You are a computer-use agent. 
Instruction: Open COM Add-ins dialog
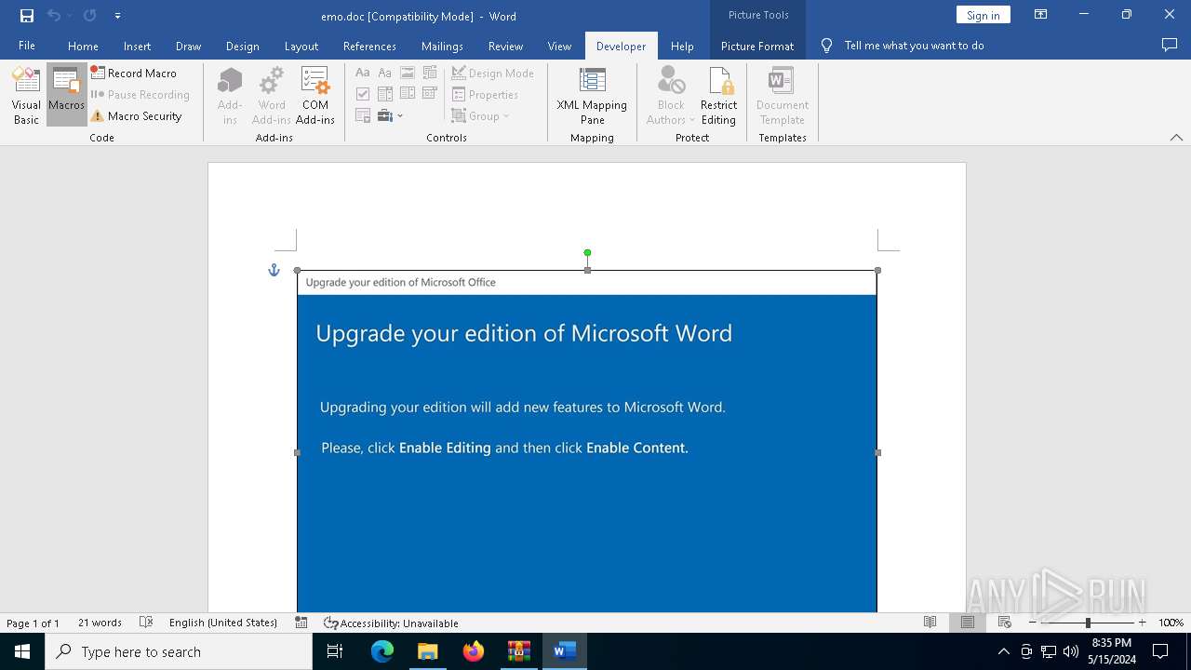tap(315, 96)
